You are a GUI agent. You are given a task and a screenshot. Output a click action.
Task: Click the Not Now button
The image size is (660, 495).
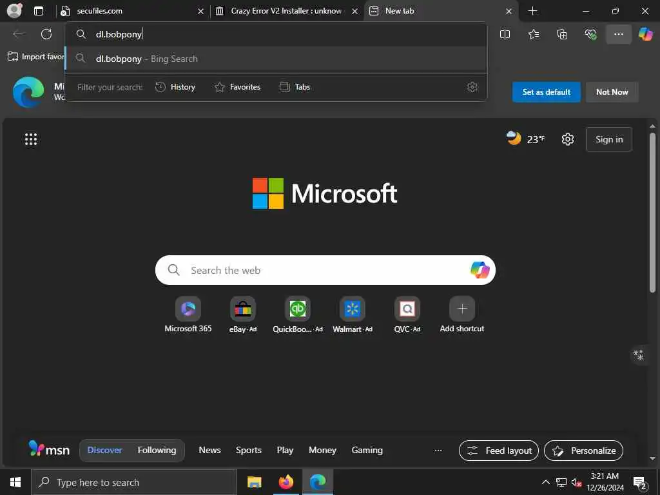click(612, 92)
